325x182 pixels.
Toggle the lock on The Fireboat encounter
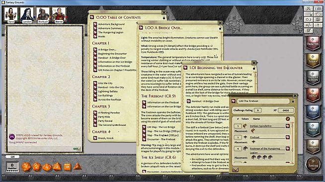(x=293, y=101)
